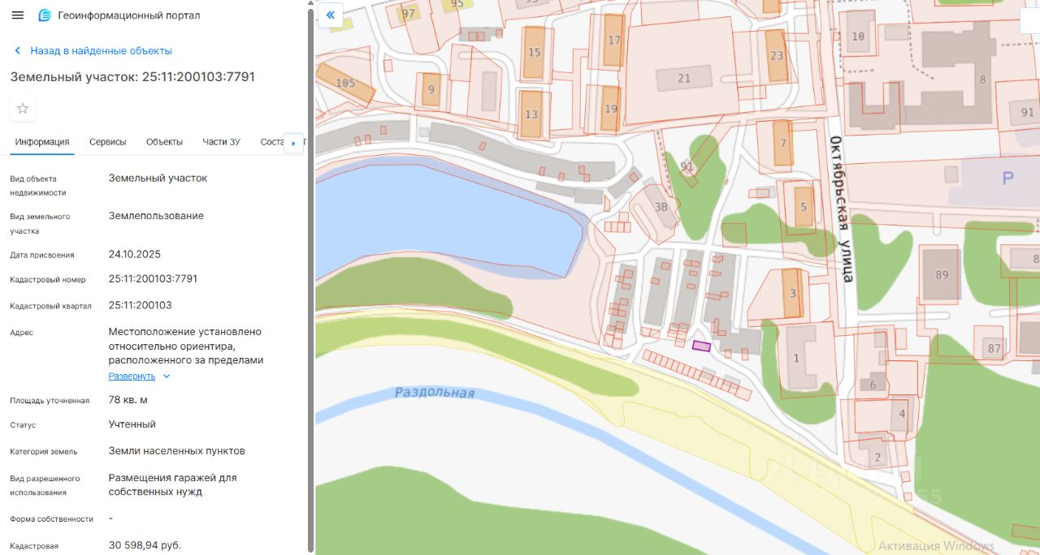Click the Землепользование value
1040x555 pixels.
(x=156, y=216)
